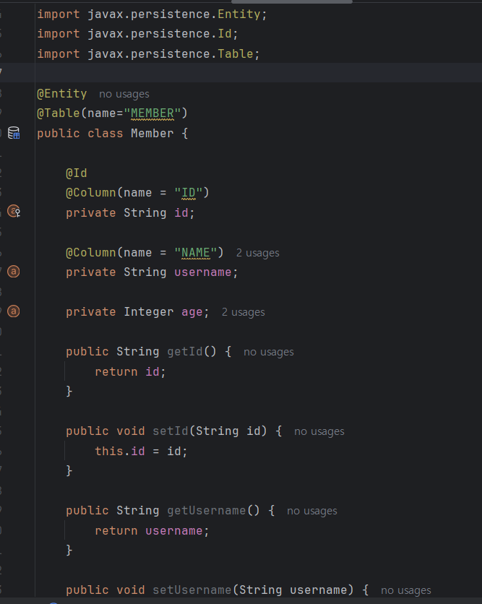
Task: Open the '2 usages' hint after age field
Action: pos(243,312)
